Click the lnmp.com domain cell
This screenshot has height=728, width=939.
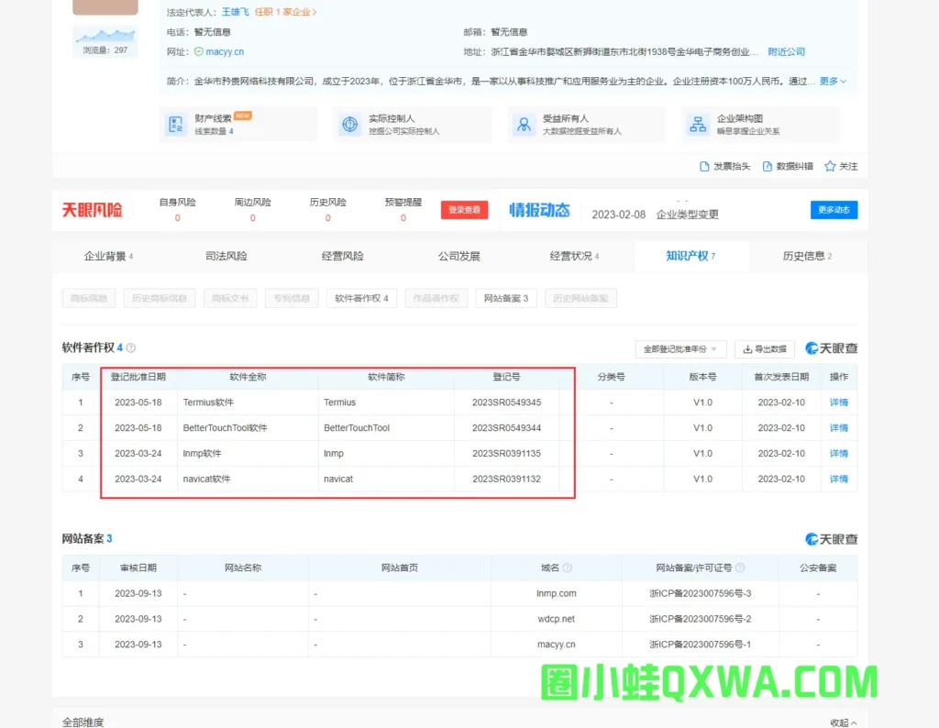point(557,593)
